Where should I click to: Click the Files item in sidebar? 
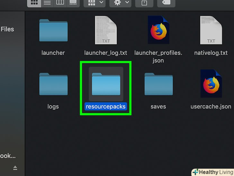7,29
